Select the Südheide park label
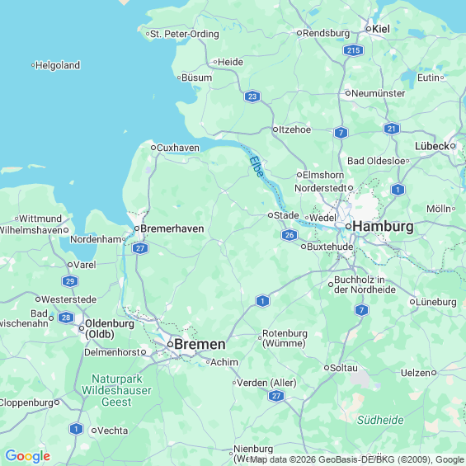Screen dimensions: 466x466 tap(380, 421)
